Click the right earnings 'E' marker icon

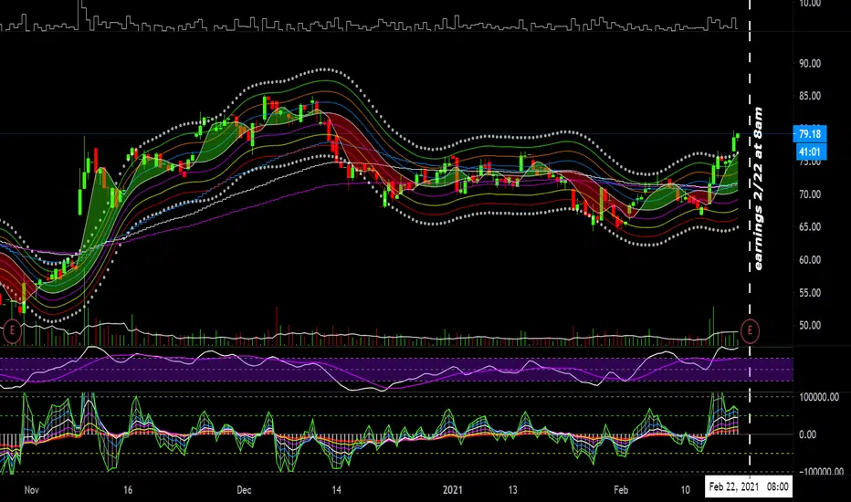(x=750, y=330)
